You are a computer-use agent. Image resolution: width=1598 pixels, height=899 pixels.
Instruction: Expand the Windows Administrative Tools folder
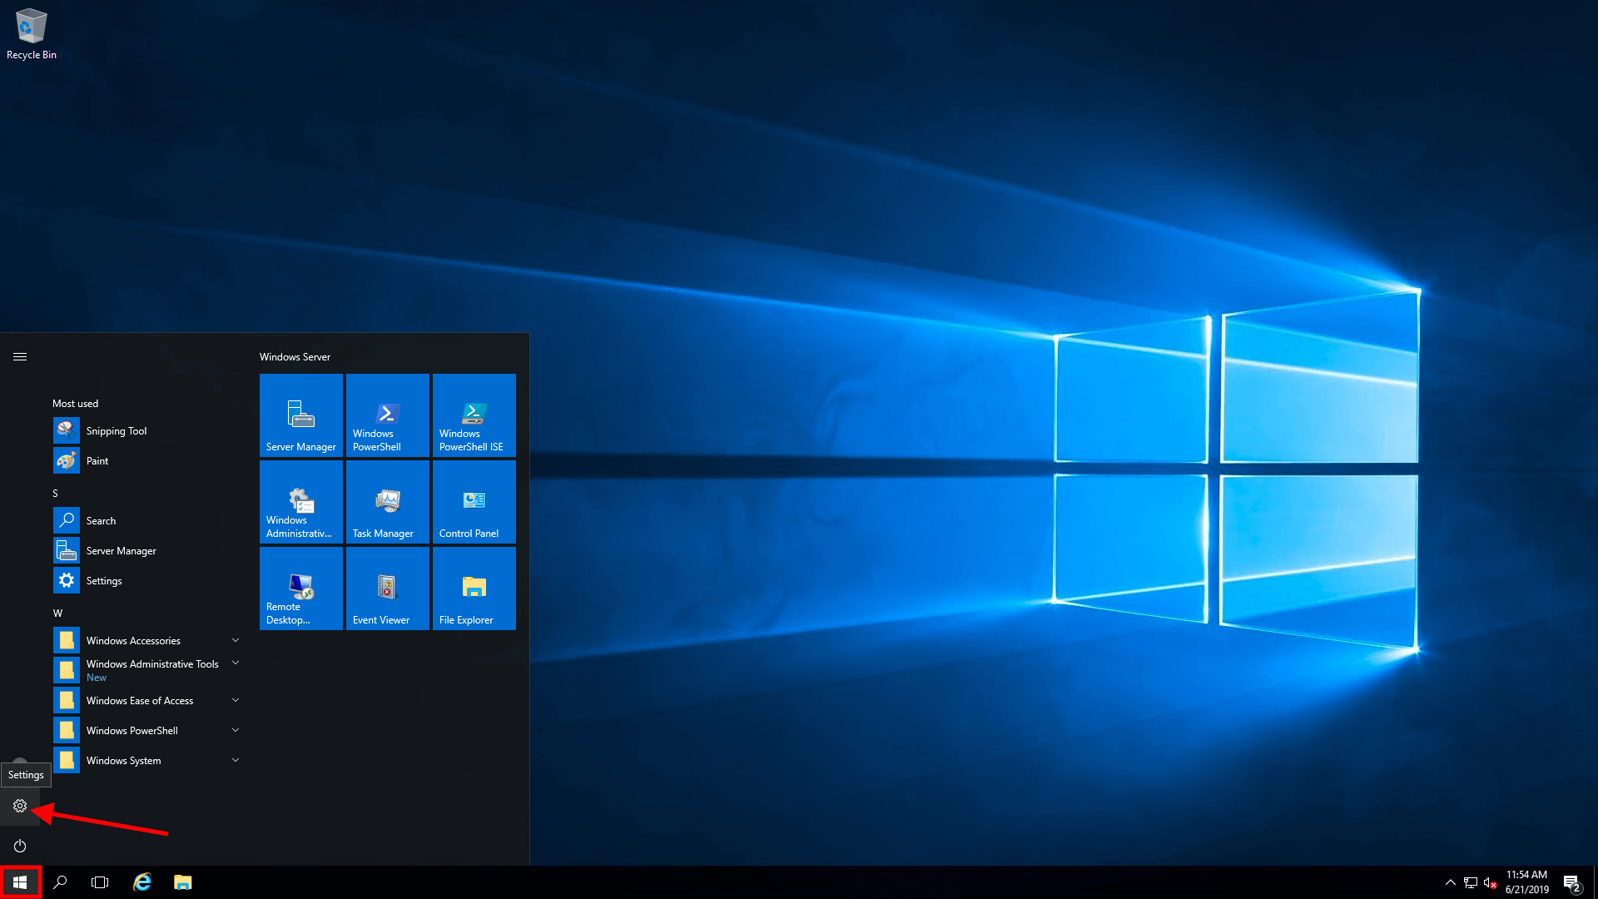point(148,670)
